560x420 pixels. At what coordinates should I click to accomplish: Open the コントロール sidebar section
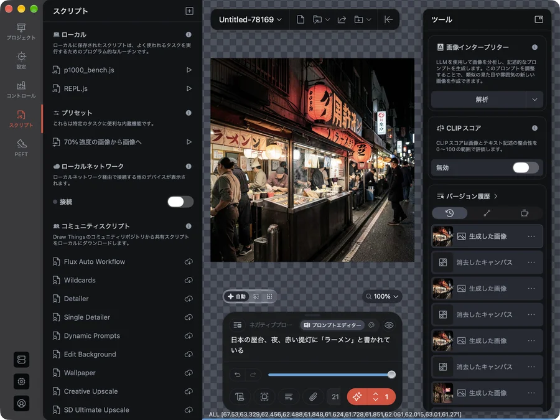21,90
